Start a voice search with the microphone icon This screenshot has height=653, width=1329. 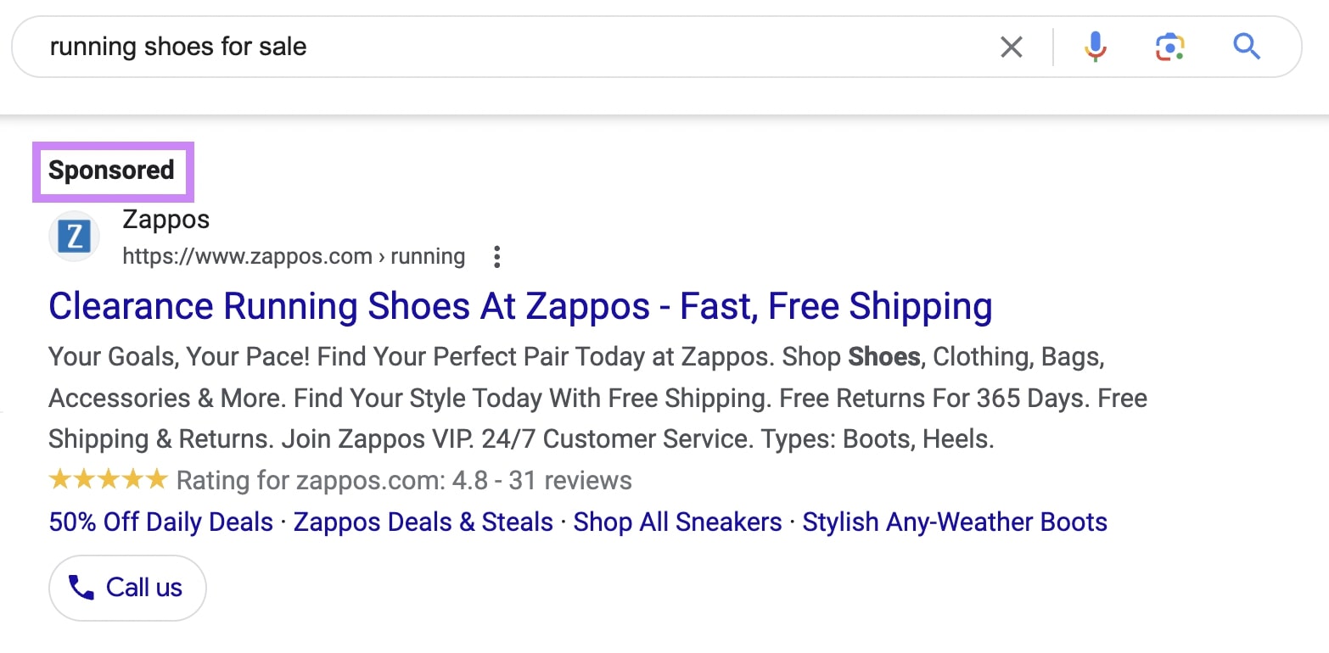tap(1095, 47)
